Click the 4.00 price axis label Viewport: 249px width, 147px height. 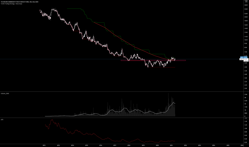246,74
